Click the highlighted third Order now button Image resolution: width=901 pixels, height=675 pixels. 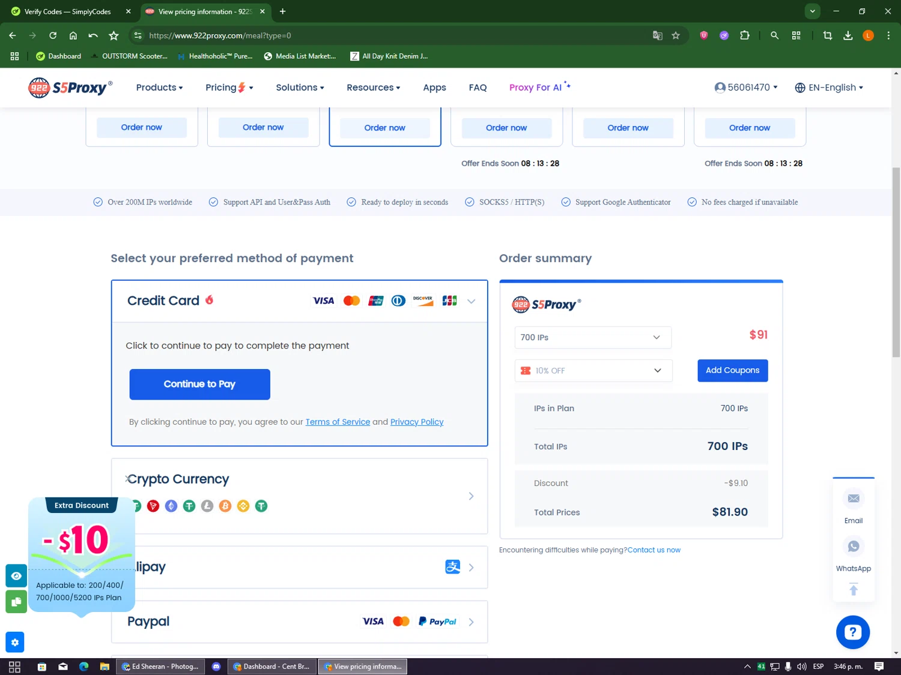click(x=385, y=128)
